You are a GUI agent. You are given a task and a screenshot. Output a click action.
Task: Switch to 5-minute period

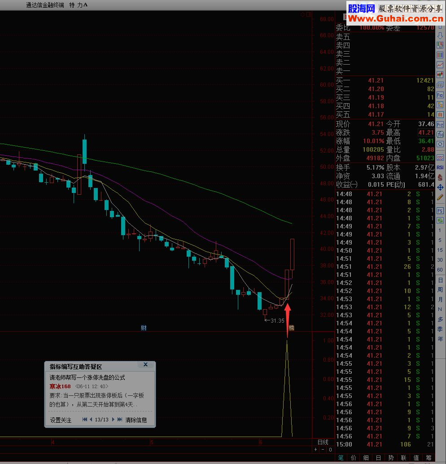click(440, 240)
